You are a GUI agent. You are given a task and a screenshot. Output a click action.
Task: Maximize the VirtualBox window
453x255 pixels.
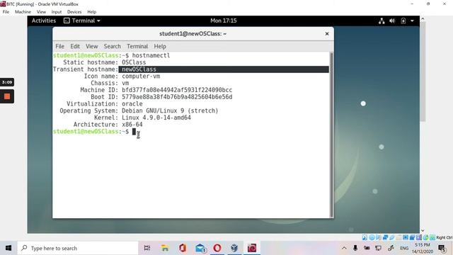[x=428, y=4]
